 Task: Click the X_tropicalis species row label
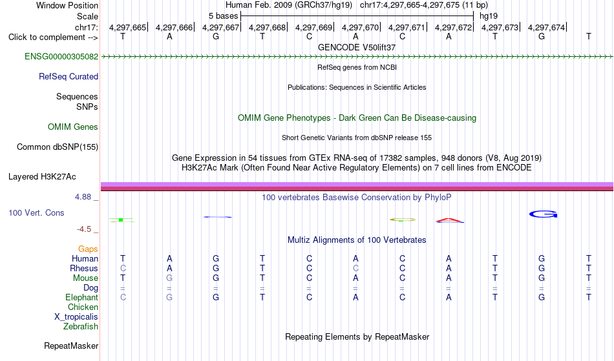pyautogui.click(x=76, y=317)
